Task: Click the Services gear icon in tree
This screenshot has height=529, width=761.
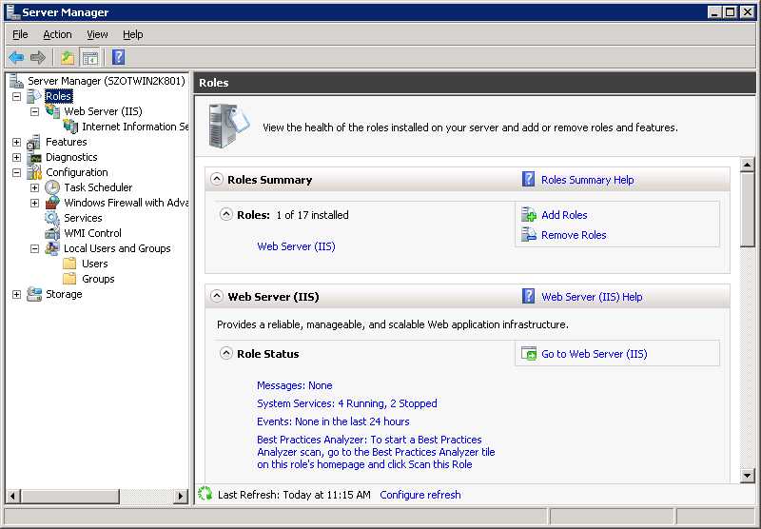Action: pos(52,218)
